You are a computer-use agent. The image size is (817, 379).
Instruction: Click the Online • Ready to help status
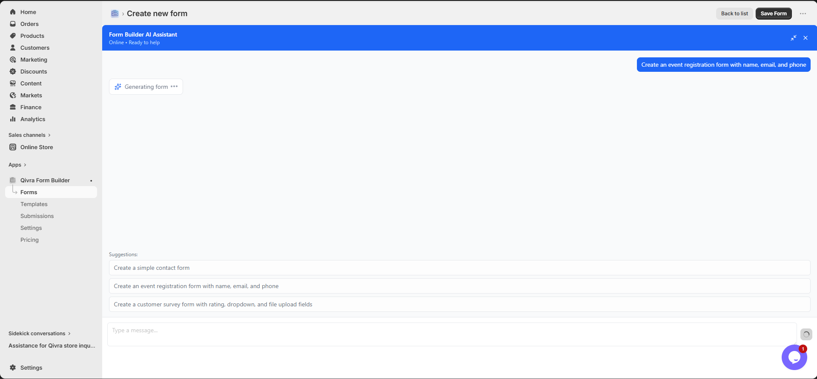(134, 42)
